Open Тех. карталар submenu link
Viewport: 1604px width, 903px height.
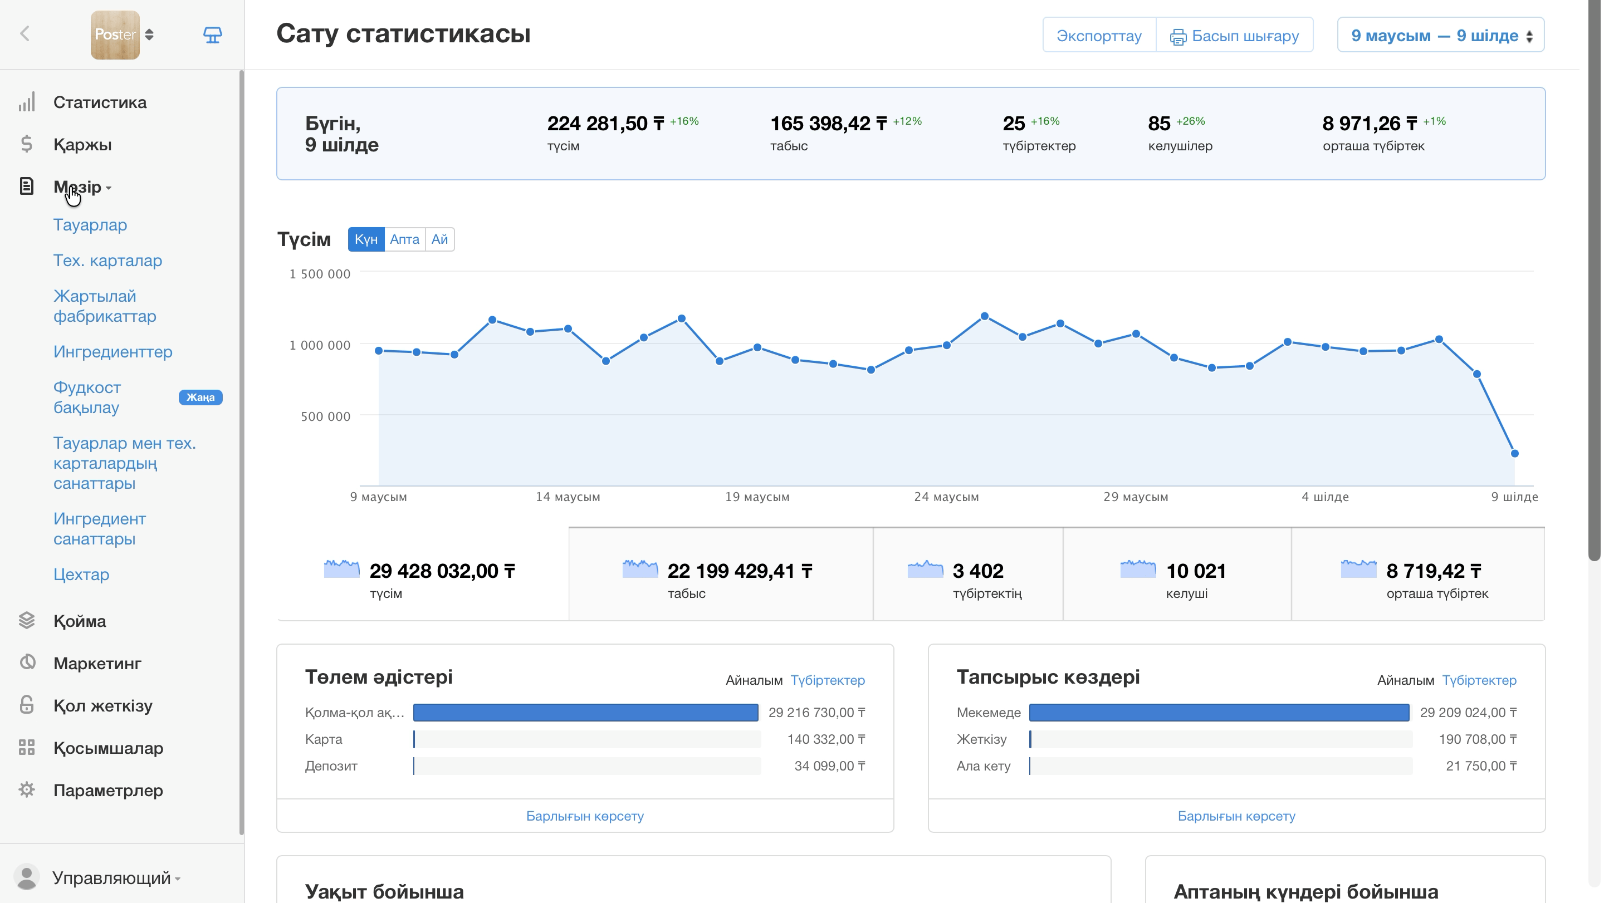click(107, 260)
